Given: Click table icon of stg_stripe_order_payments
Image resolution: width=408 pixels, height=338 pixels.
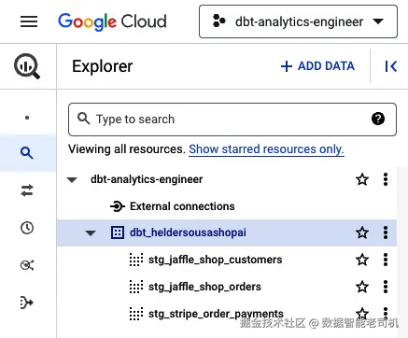Looking at the screenshot, I should click(136, 314).
